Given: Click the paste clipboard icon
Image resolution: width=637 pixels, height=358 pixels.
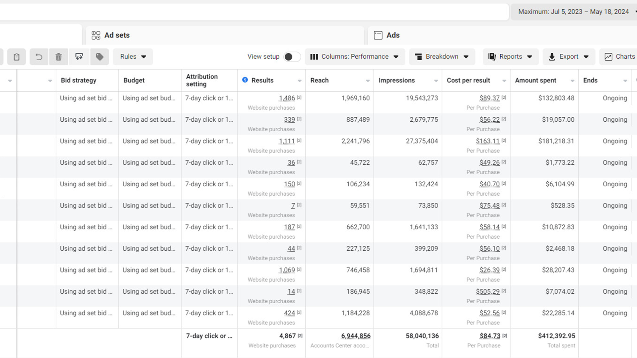Looking at the screenshot, I should click(16, 57).
